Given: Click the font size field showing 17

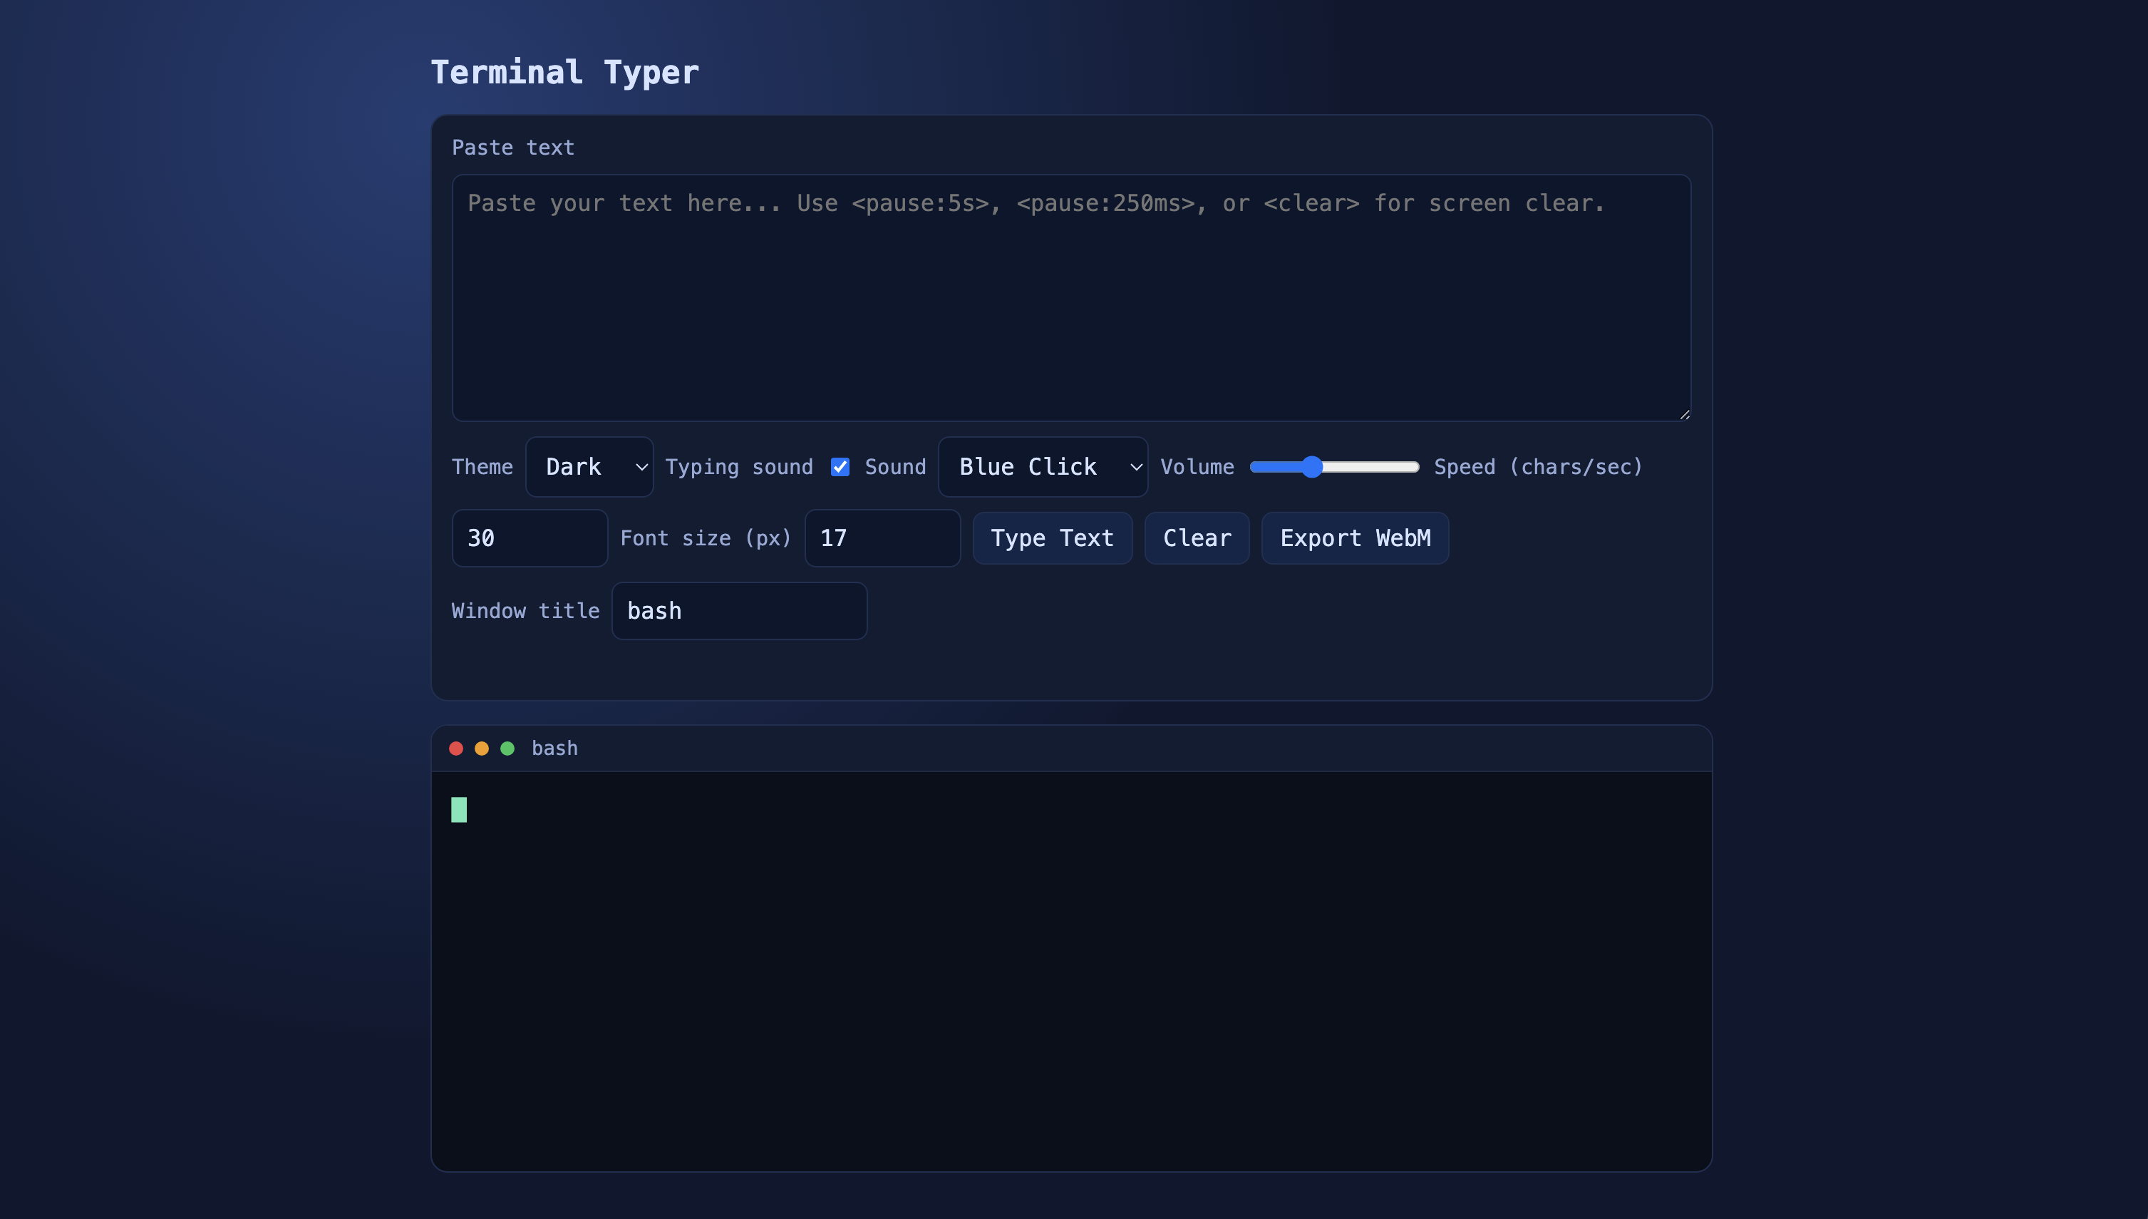Looking at the screenshot, I should (x=882, y=538).
